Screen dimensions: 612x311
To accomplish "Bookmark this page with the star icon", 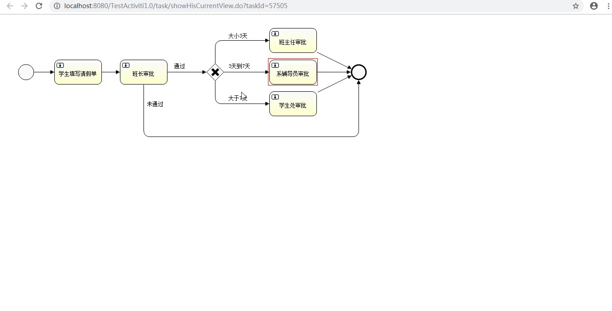I will (576, 6).
